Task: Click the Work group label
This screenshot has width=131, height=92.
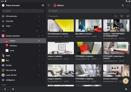Action: click(4, 31)
